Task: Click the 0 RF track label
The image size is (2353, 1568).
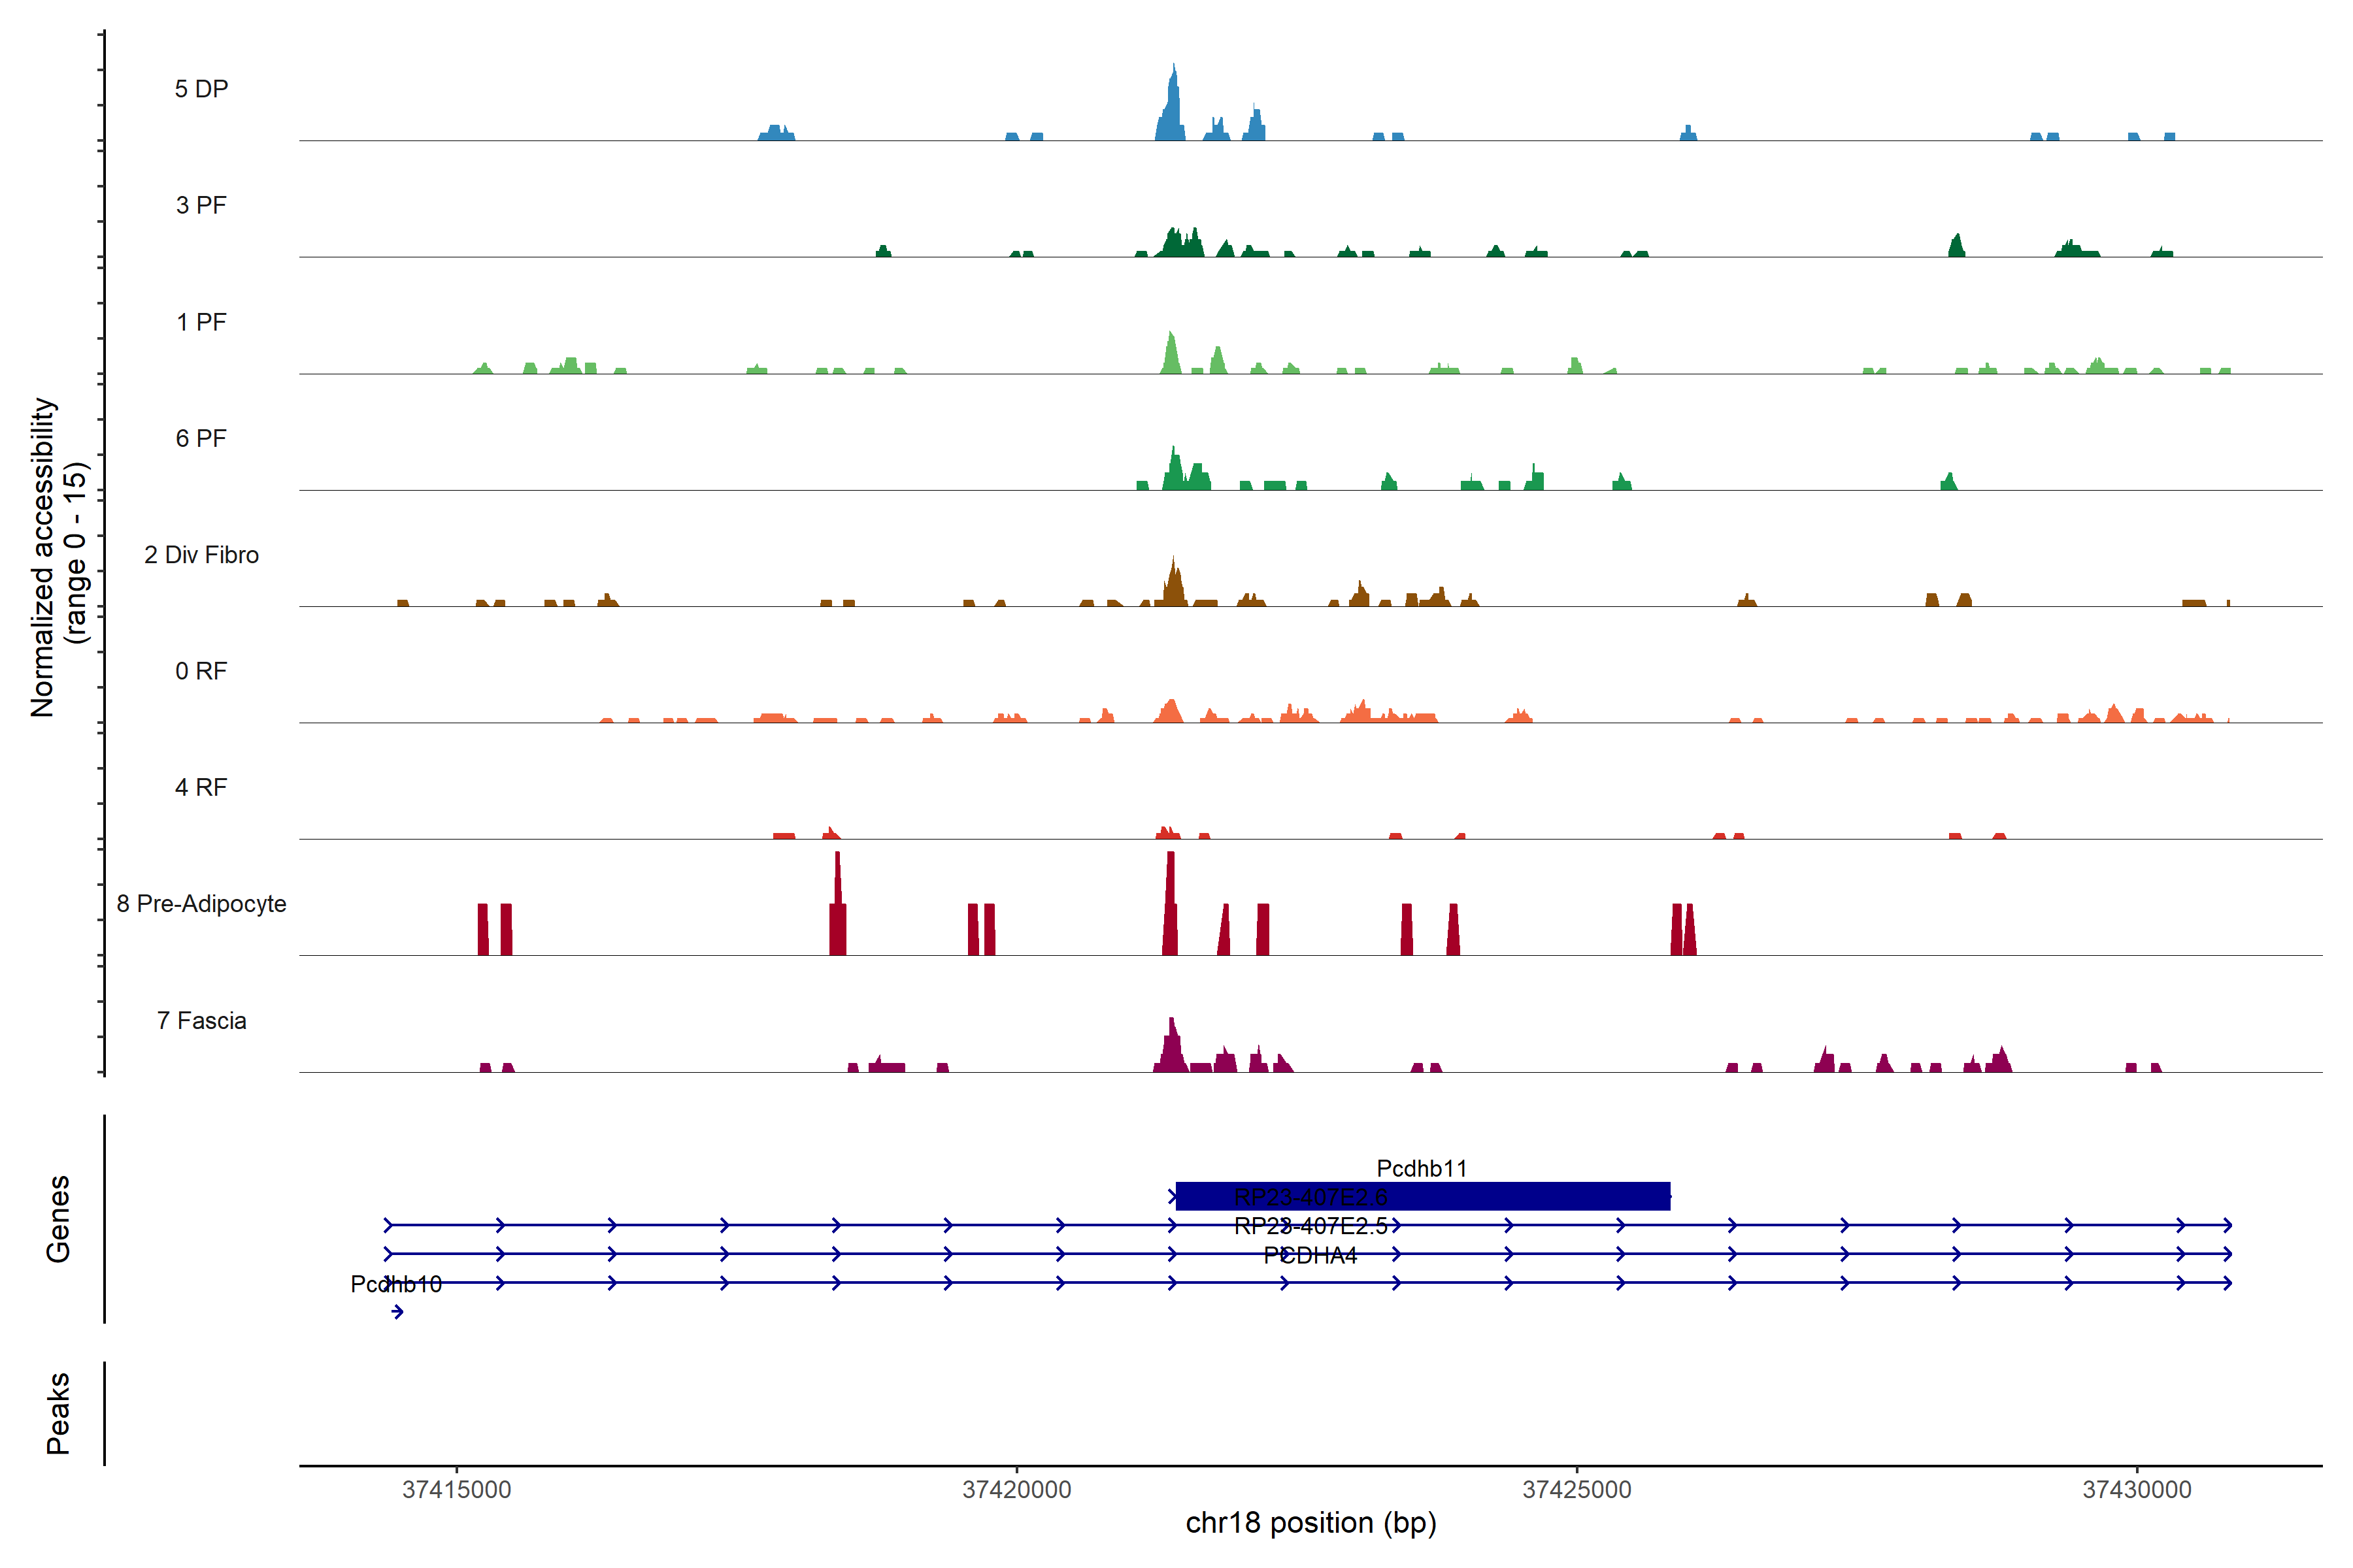Action: click(x=201, y=671)
